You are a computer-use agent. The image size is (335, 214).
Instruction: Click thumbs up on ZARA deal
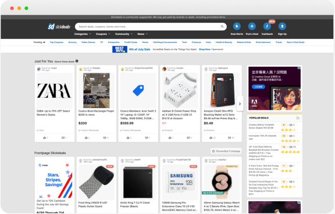(x=44, y=138)
